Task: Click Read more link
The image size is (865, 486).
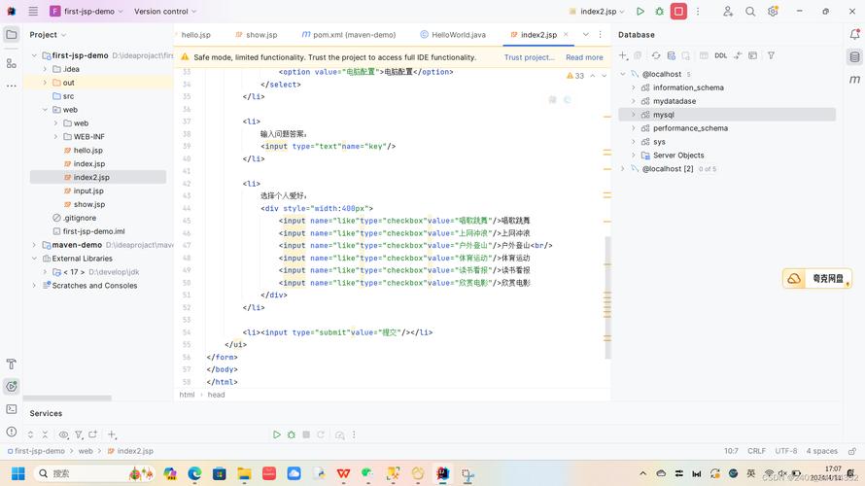Action: point(584,57)
